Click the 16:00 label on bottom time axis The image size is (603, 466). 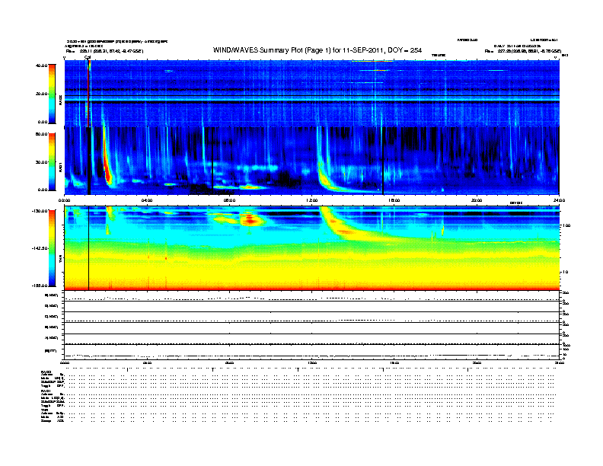(x=394, y=362)
